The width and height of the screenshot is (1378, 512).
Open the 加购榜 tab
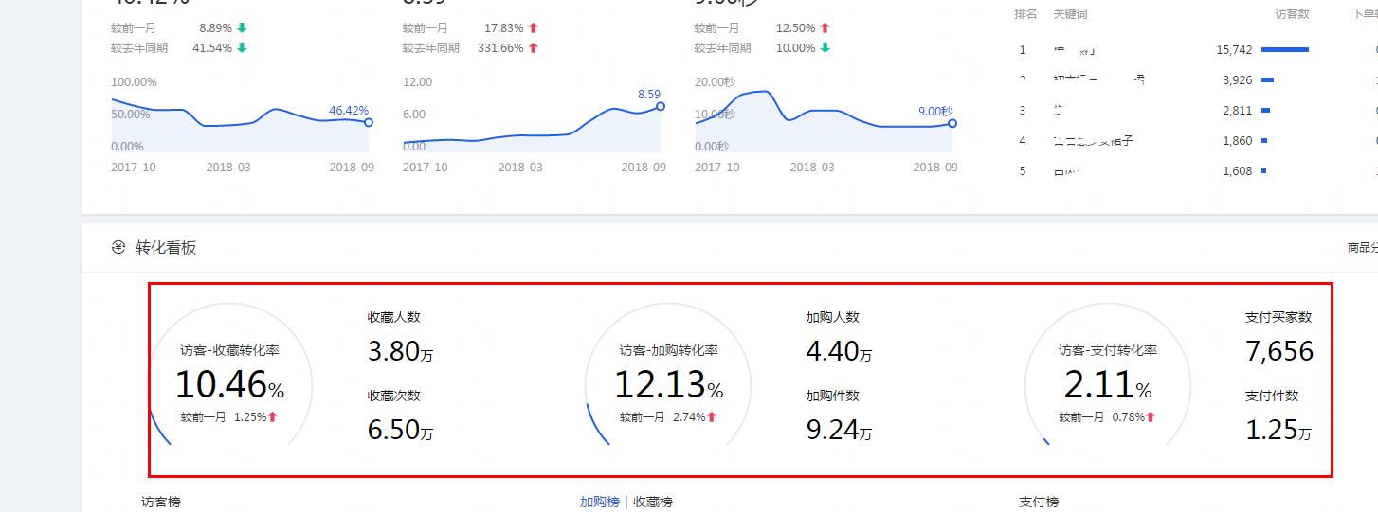pyautogui.click(x=600, y=502)
